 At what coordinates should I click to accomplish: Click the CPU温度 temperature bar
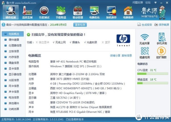pyautogui.click(x=152, y=74)
